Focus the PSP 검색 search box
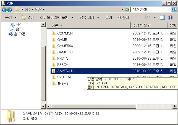The height and width of the screenshot is (125, 178). point(151,10)
